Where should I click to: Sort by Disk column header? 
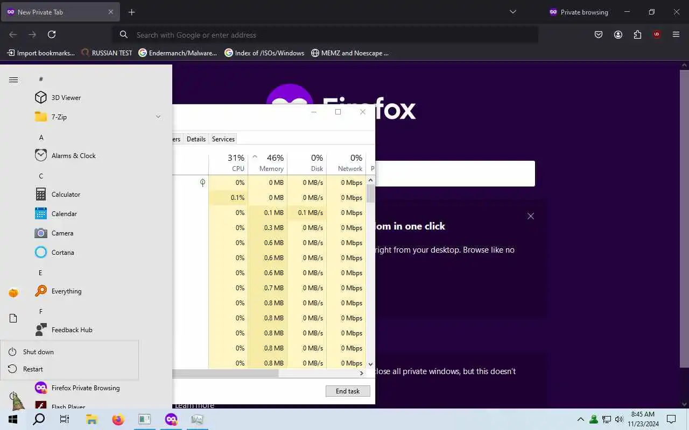(x=307, y=163)
